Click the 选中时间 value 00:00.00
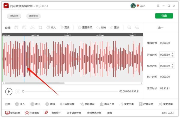Viewport: 180px width, 118px height. coord(165,77)
